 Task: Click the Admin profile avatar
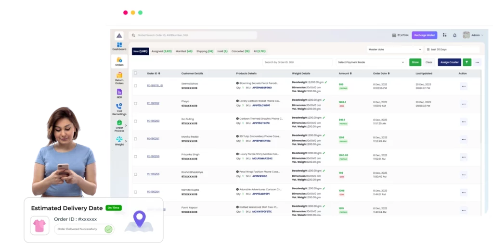(466, 35)
